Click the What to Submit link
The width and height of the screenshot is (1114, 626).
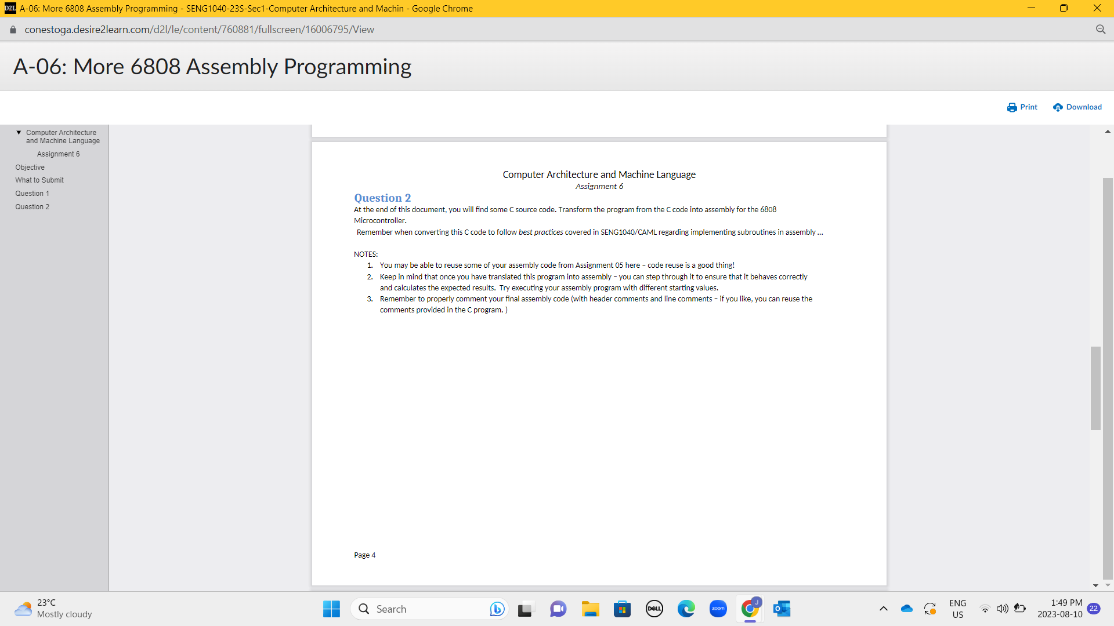point(39,180)
